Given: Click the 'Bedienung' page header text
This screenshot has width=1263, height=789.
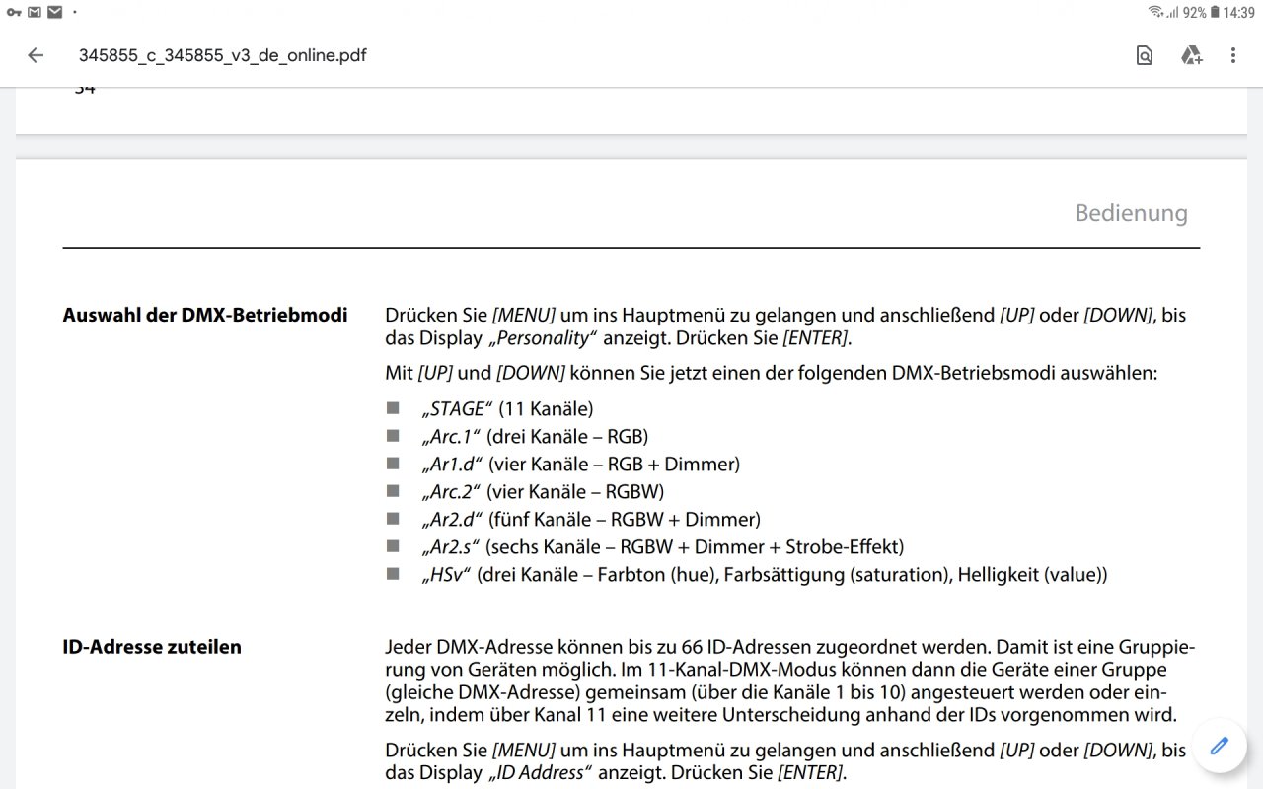Looking at the screenshot, I should pyautogui.click(x=1132, y=213).
